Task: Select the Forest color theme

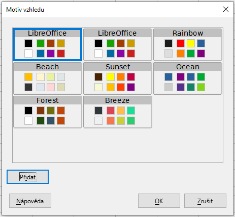Action: click(48, 112)
